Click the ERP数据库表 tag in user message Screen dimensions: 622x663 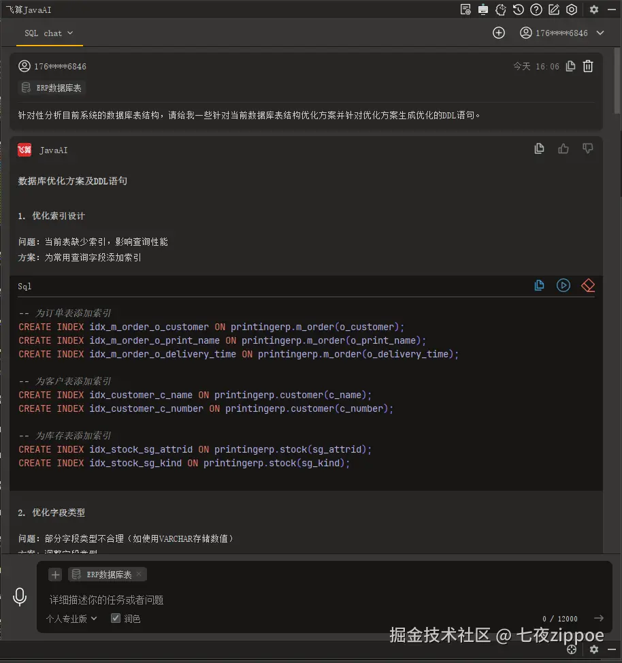(52, 88)
